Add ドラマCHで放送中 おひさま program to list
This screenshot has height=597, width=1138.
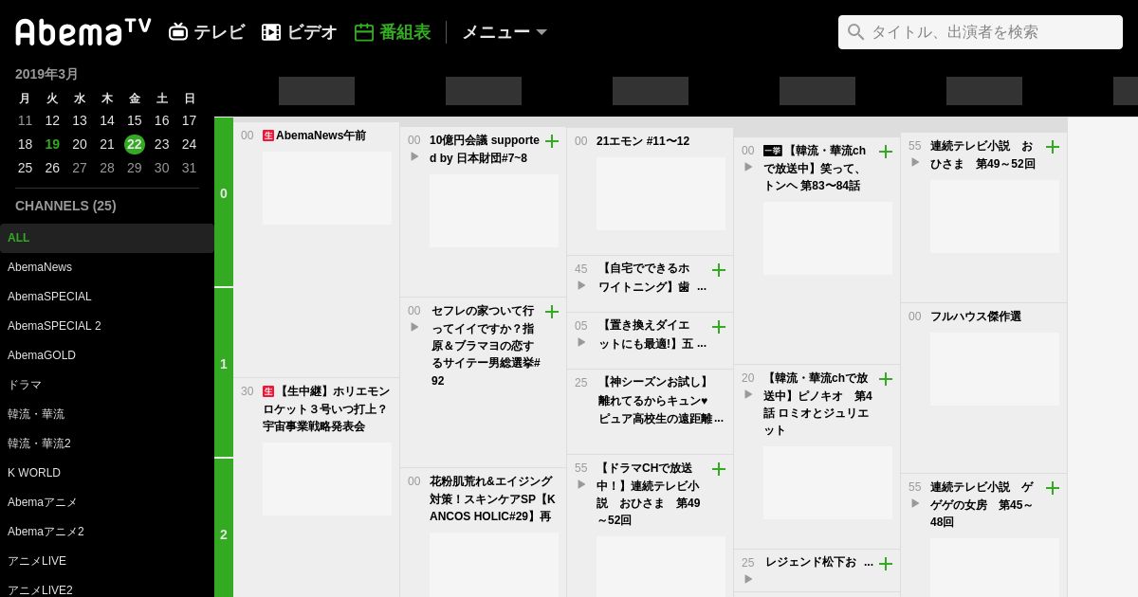pos(719,469)
